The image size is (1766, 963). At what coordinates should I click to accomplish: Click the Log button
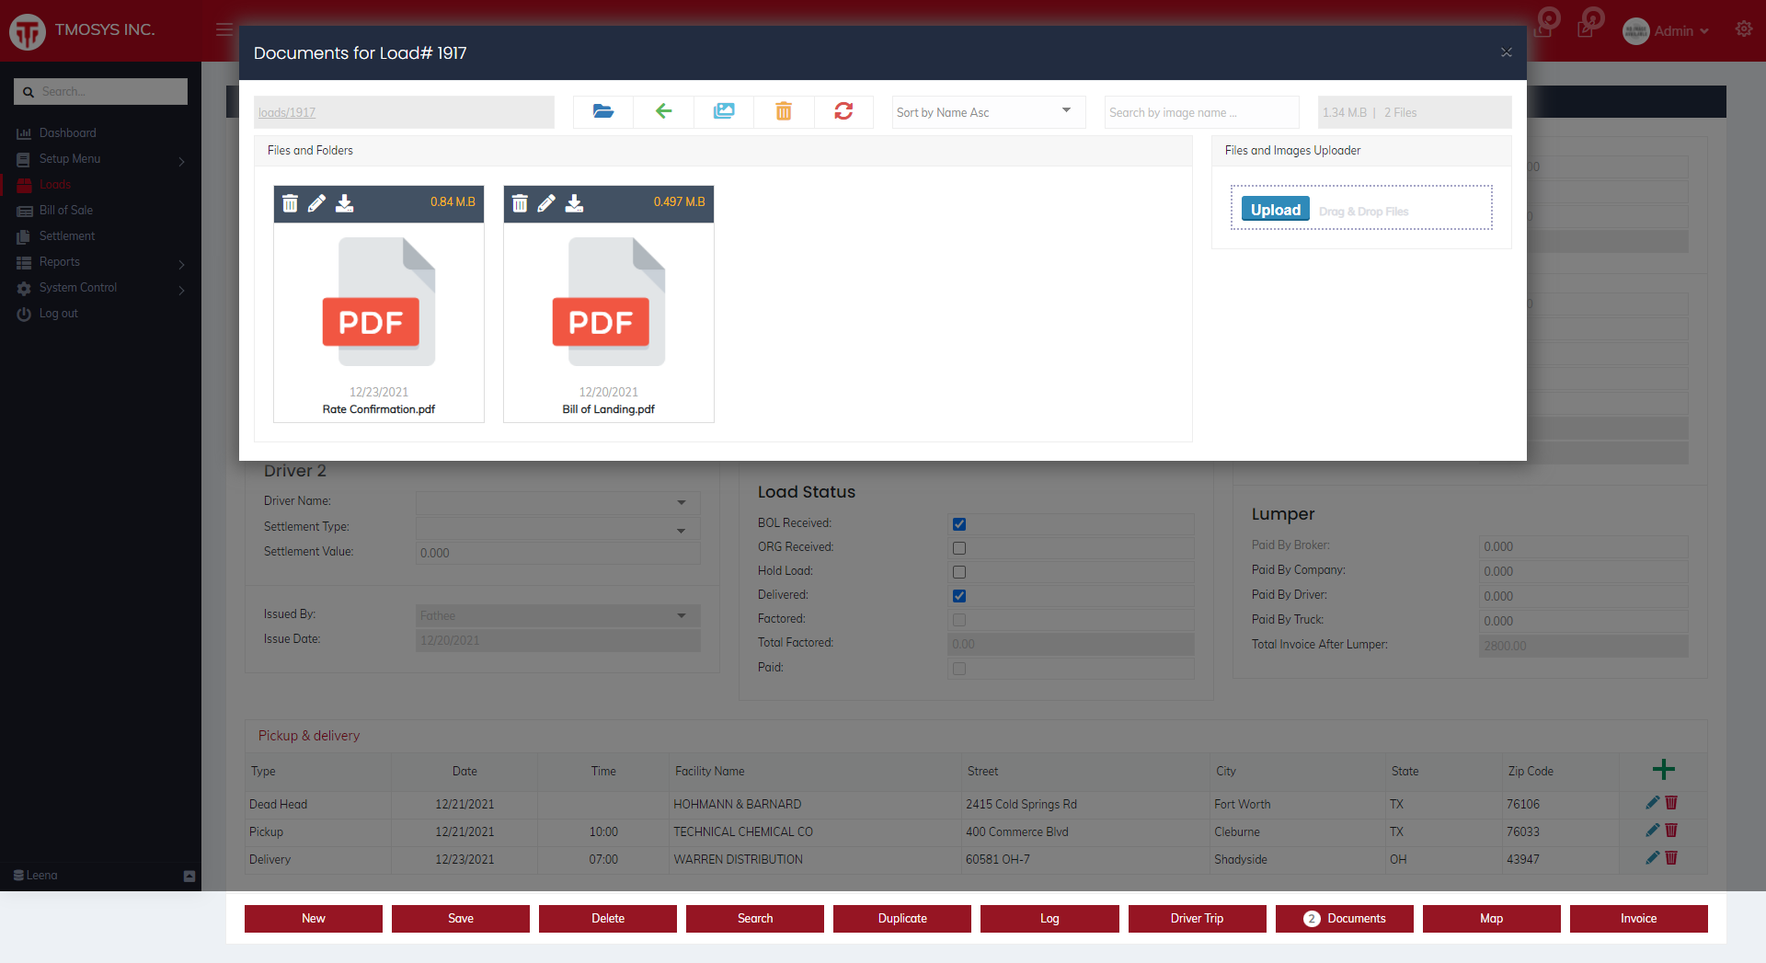coord(1049,918)
